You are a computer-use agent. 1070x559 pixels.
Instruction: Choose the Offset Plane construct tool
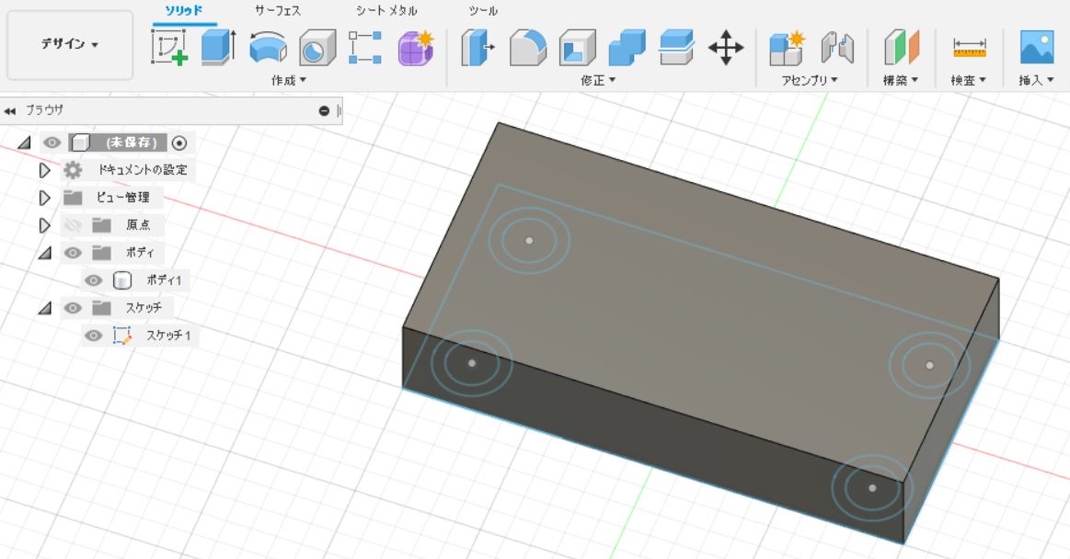[902, 48]
